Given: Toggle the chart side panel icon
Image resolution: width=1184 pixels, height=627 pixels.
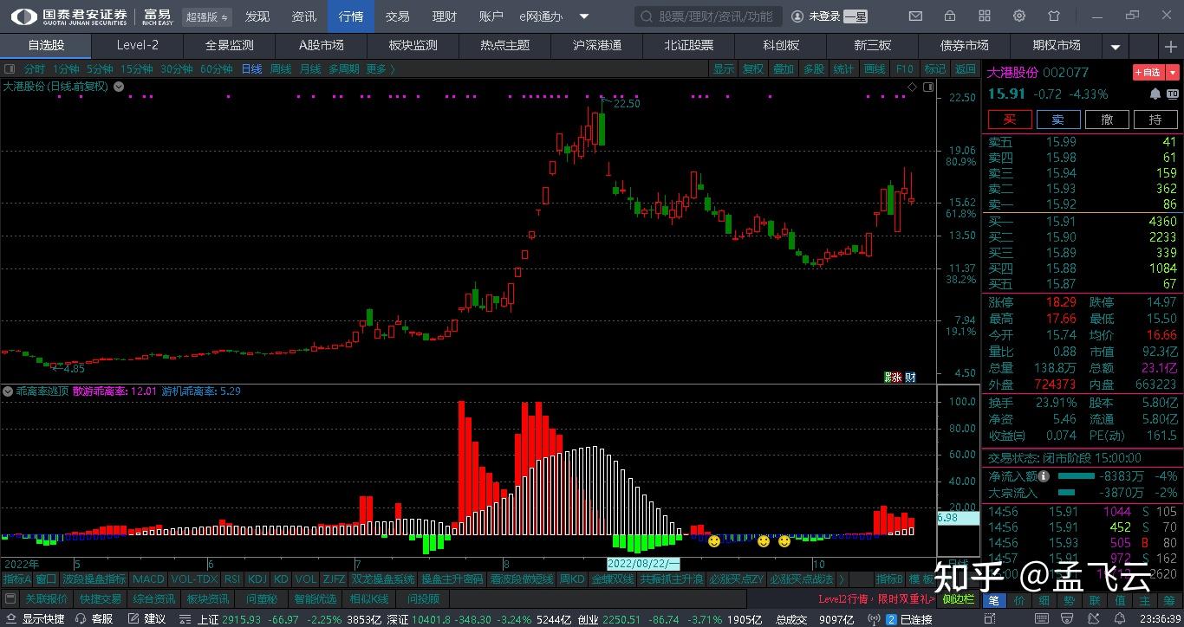Looking at the screenshot, I should pyautogui.click(x=928, y=87).
